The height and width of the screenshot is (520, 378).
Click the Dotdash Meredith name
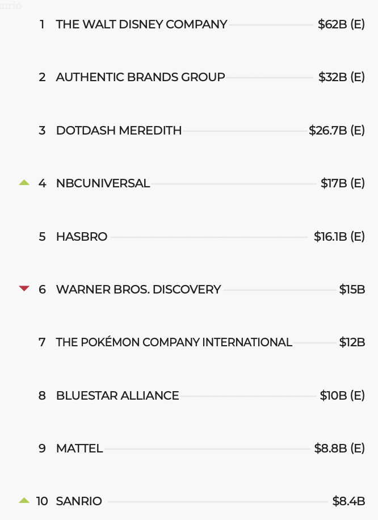[119, 131]
